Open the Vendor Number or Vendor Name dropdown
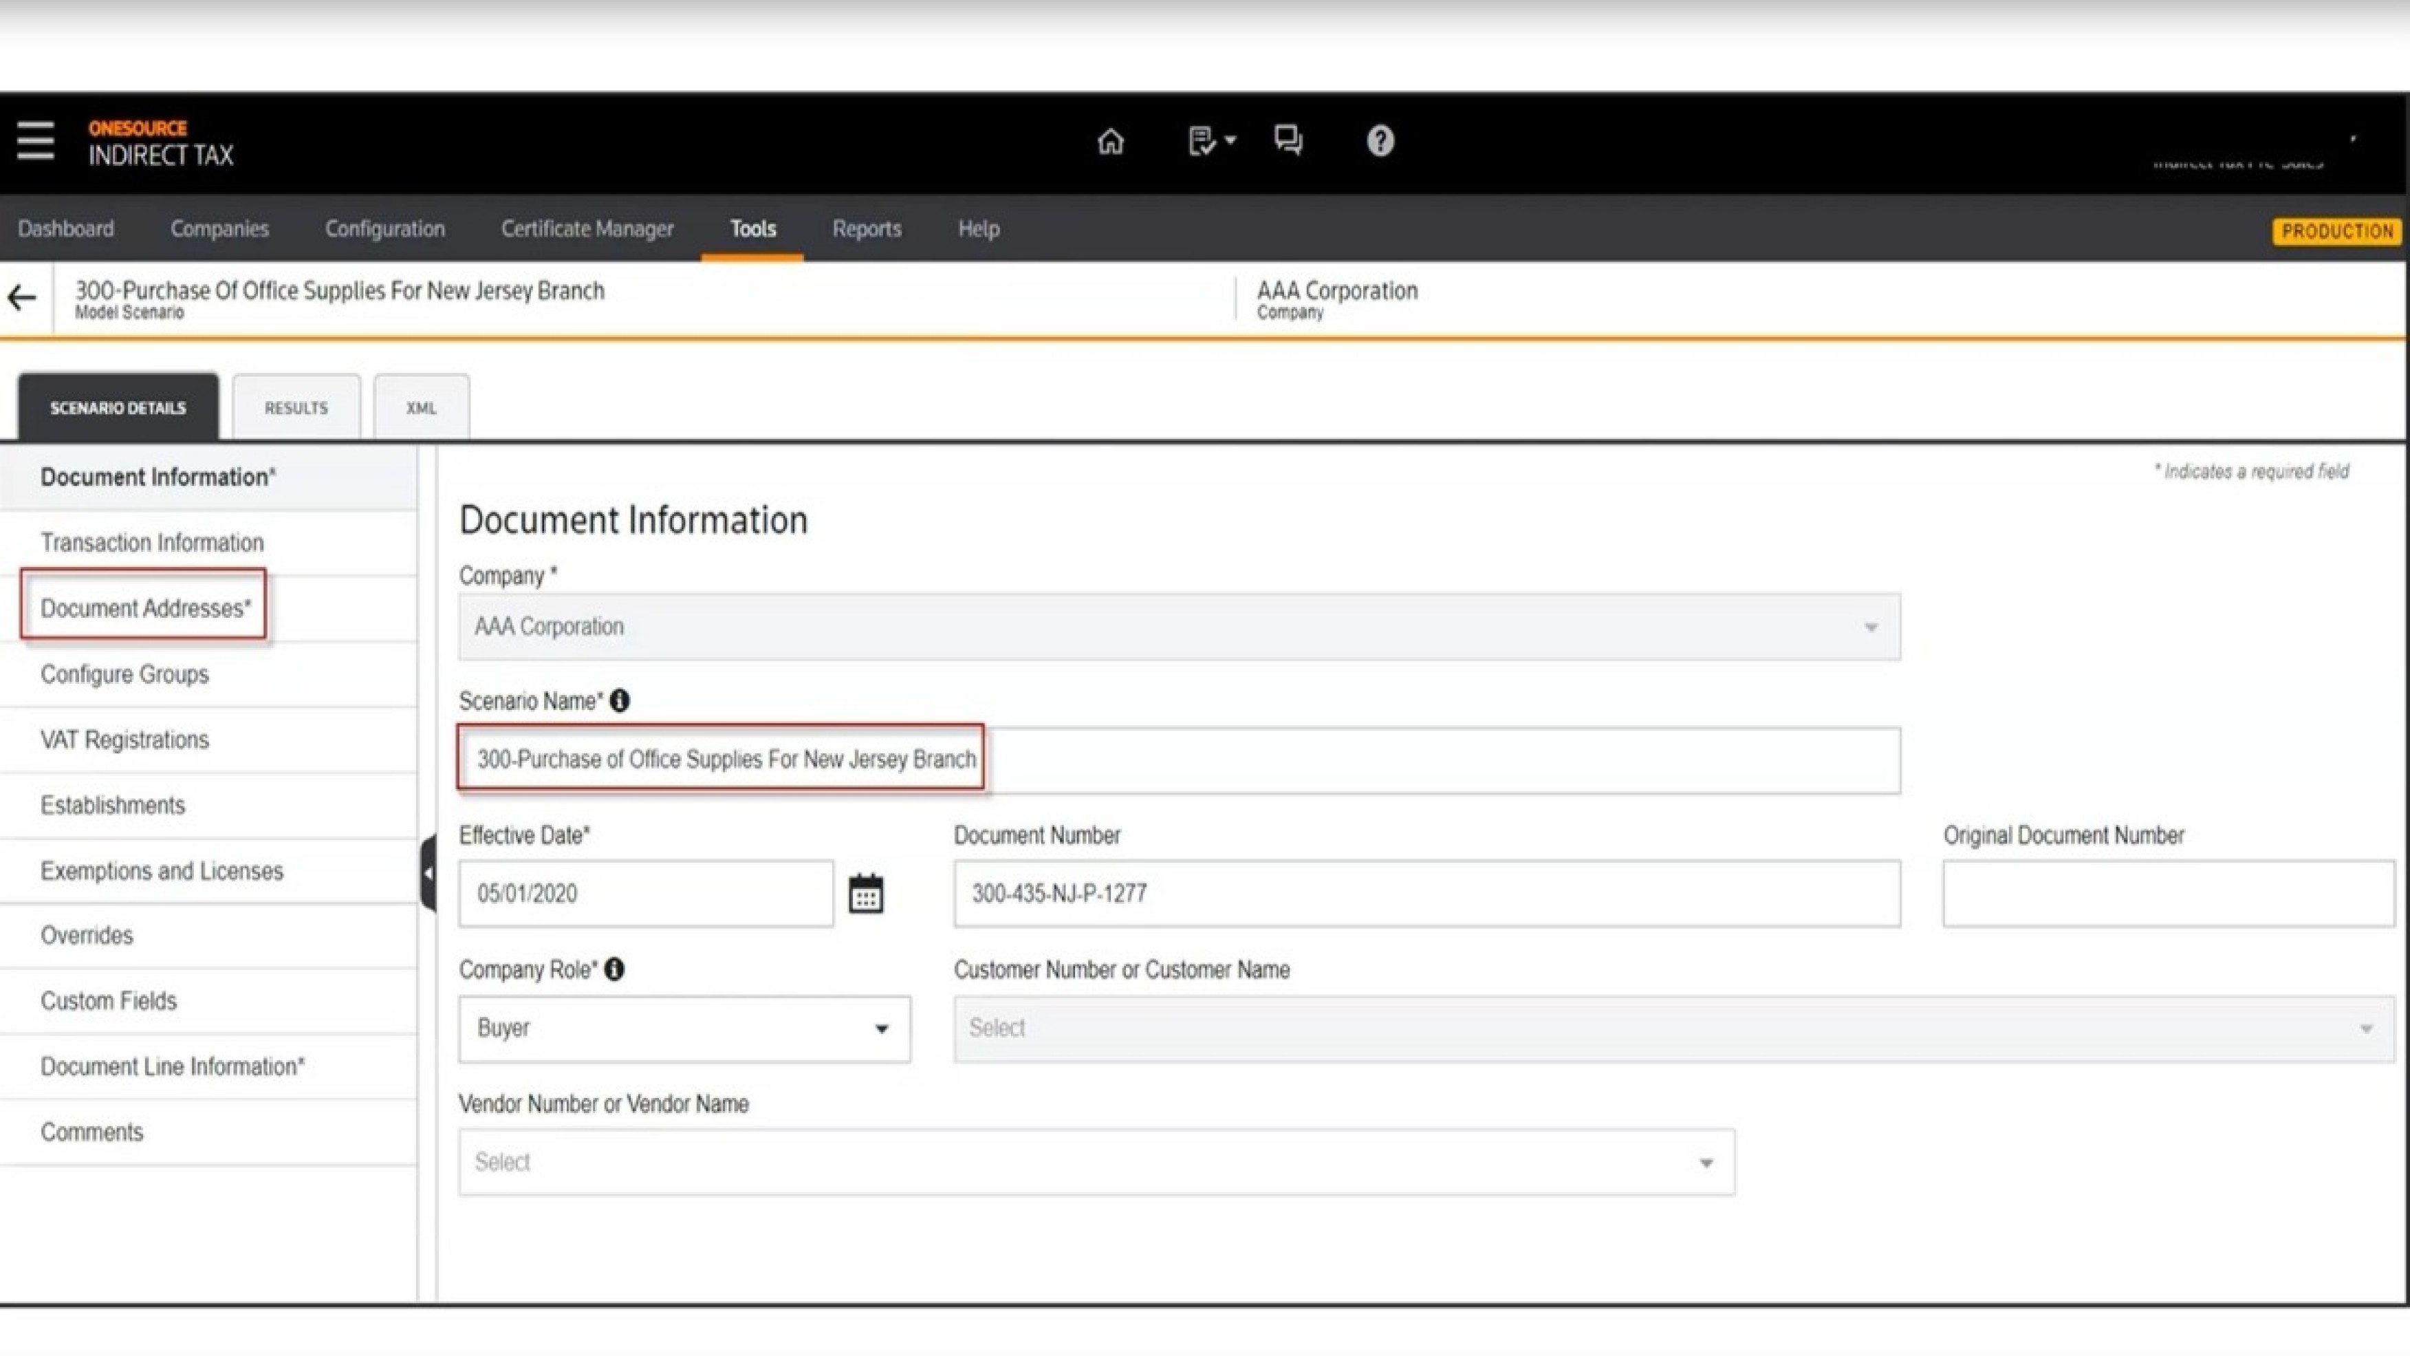Screen dimensions: 2410x1356 coord(1096,1162)
